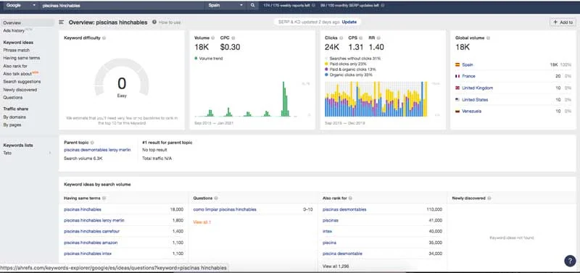The height and width of the screenshot is (273, 580).
Task: Open the help question mark bubble
Action: (570, 261)
